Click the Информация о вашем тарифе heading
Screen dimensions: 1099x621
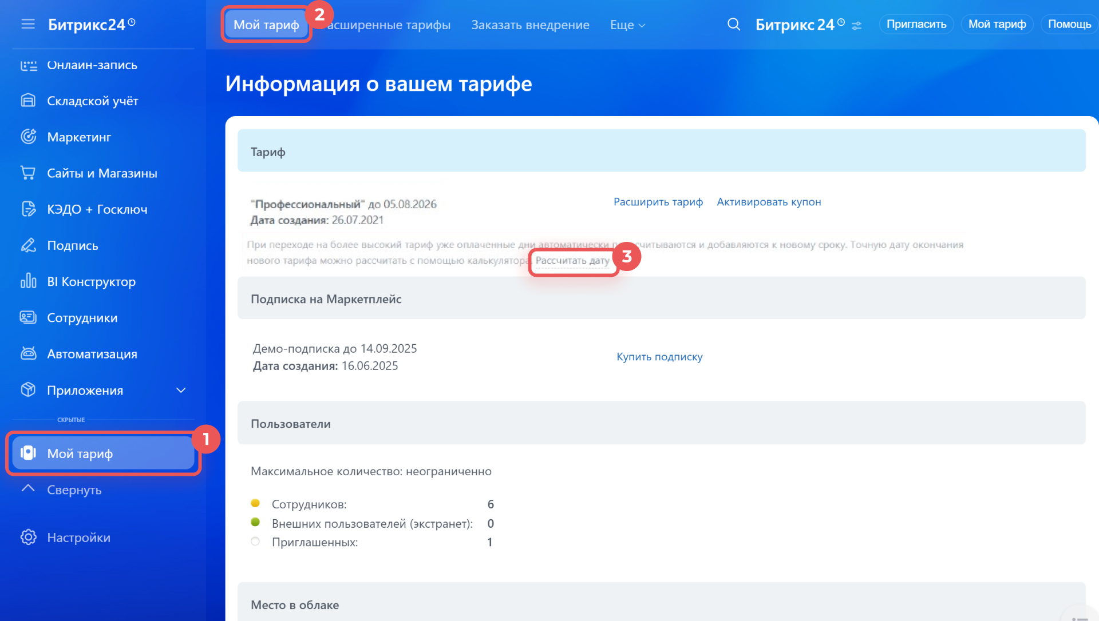pos(378,84)
